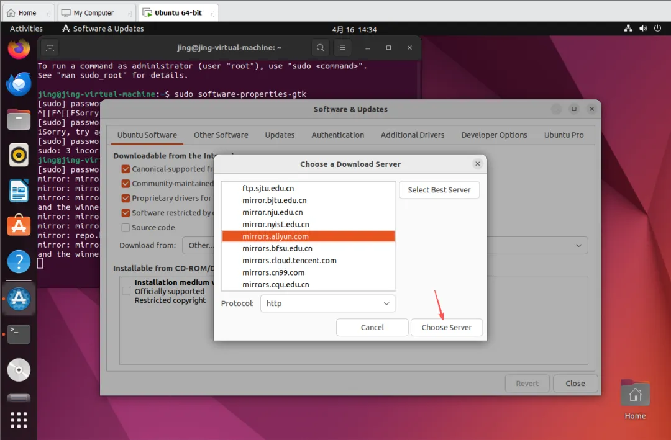Minimize the terminal window
Image resolution: width=671 pixels, height=440 pixels.
point(367,47)
